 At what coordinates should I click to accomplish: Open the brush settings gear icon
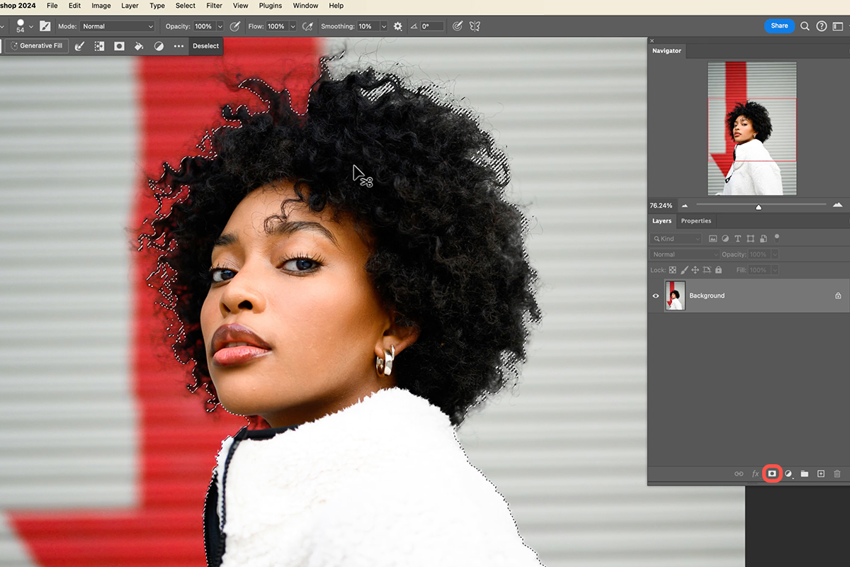click(397, 26)
